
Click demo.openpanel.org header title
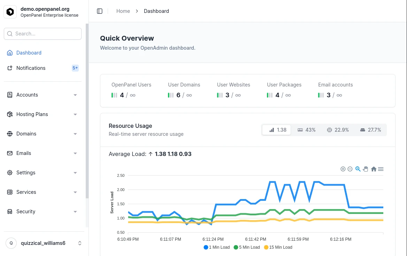(45, 9)
